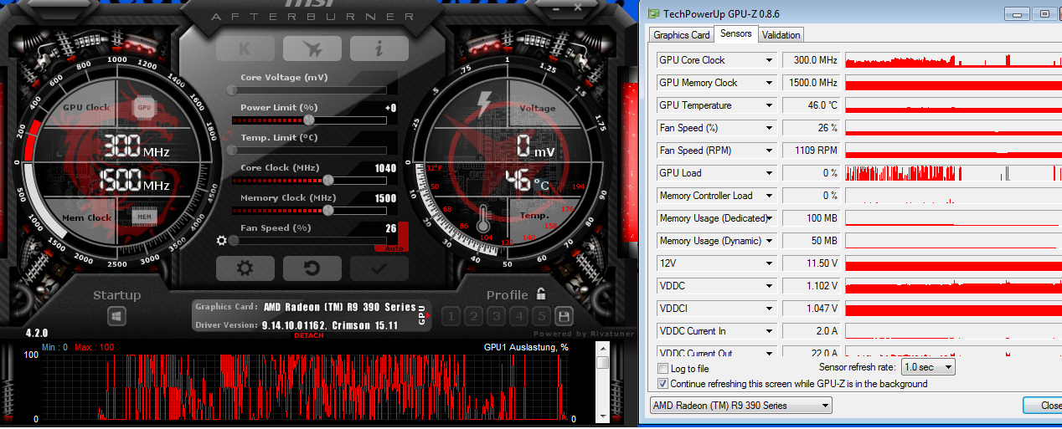Open the Memory Controller Load dropdown
The height and width of the screenshot is (429, 1062).
coord(769,196)
